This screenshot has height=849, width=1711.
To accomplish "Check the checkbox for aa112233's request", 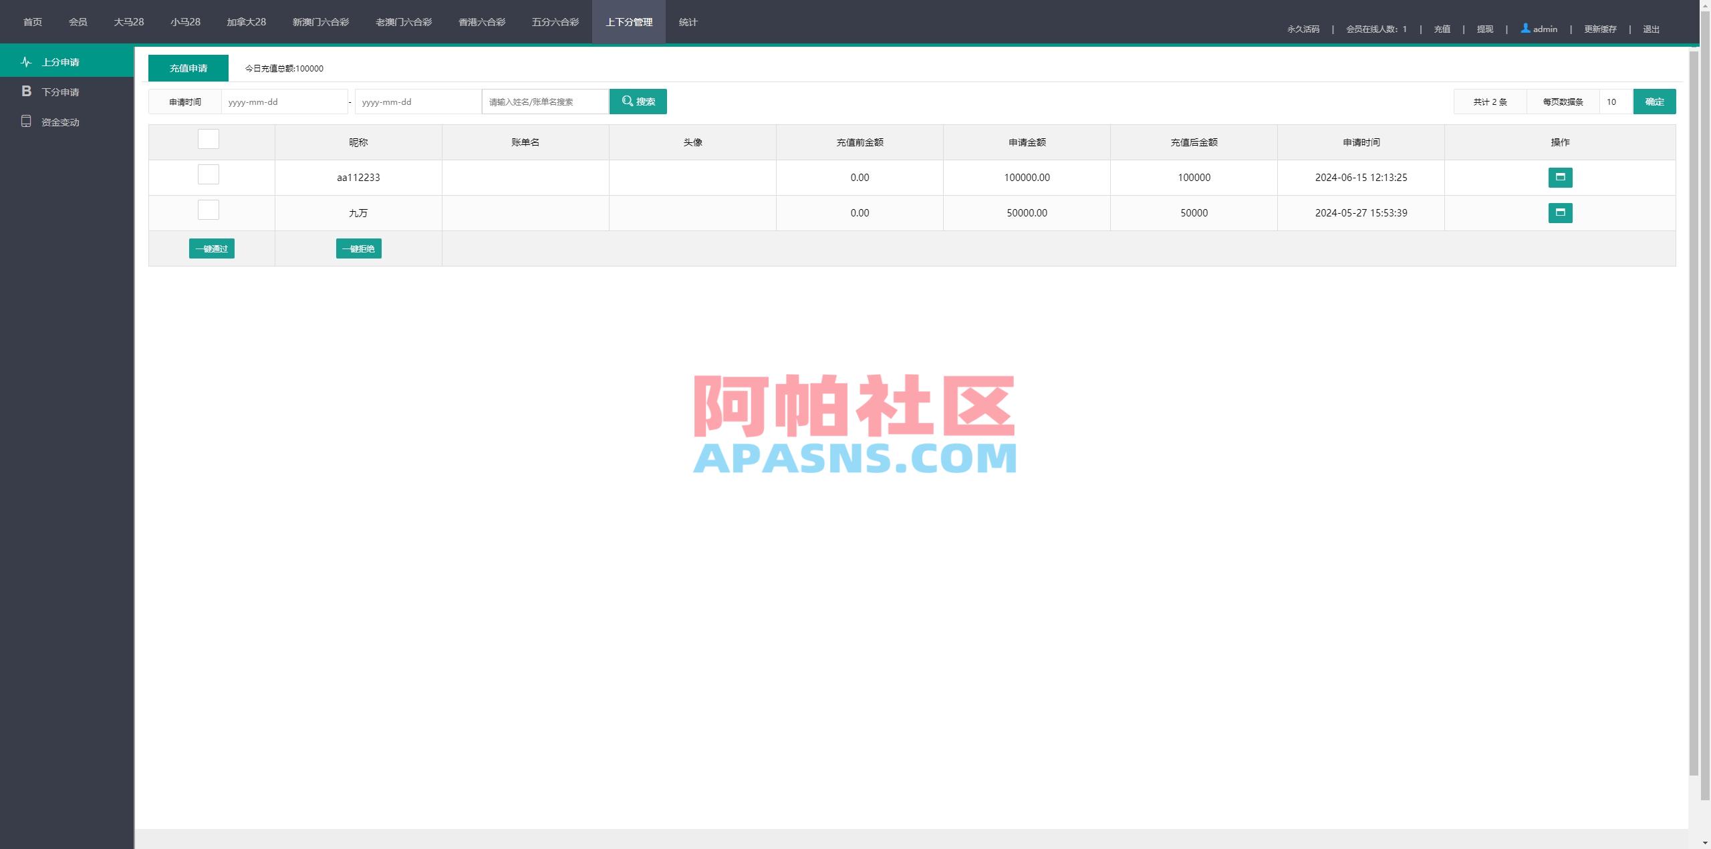I will coord(209,174).
